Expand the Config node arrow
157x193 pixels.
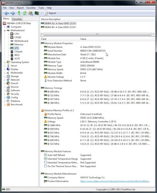click(x=5, y=98)
